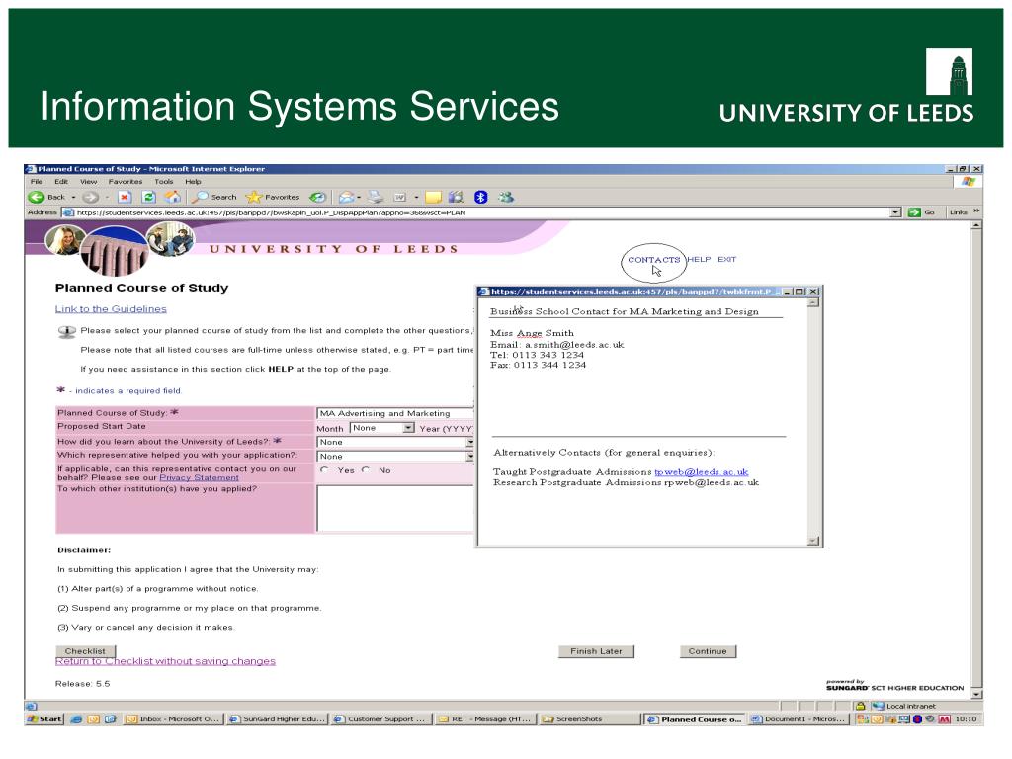Click the security padlock in status bar
The width and height of the screenshot is (1012, 759).
(x=861, y=706)
